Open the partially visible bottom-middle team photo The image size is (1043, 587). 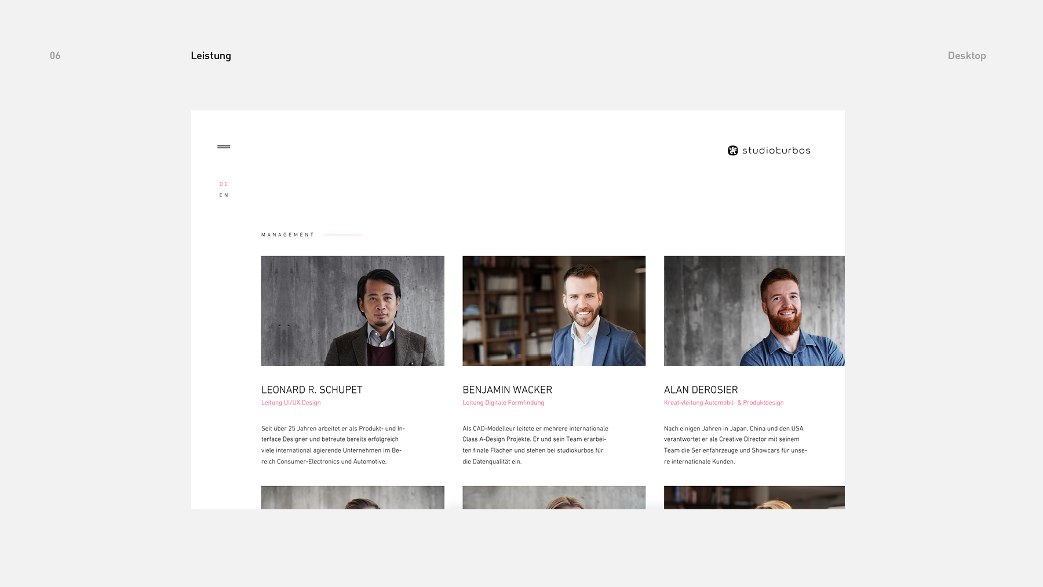(x=554, y=498)
